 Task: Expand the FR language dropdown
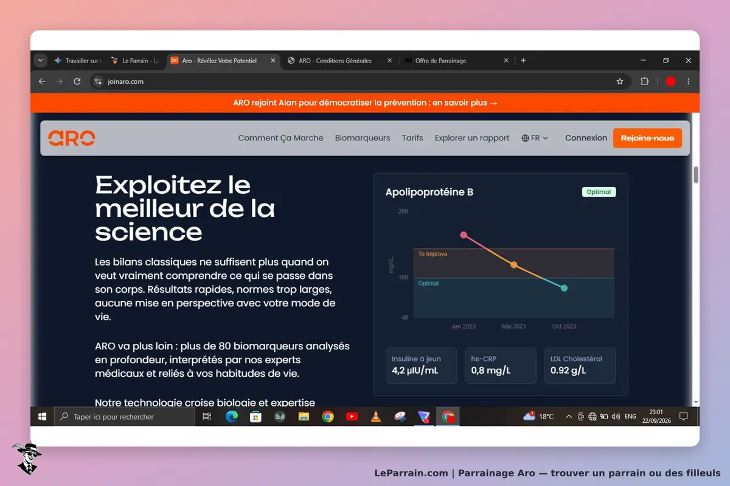click(535, 138)
